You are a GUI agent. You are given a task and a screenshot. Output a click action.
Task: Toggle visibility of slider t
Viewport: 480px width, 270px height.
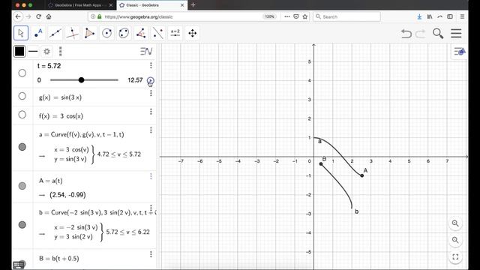[22, 73]
